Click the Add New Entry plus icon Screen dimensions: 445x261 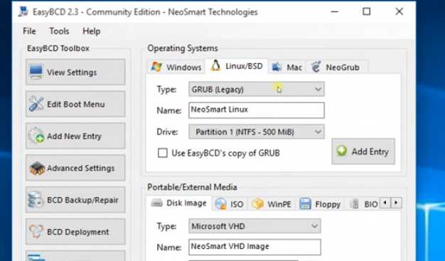tap(36, 135)
